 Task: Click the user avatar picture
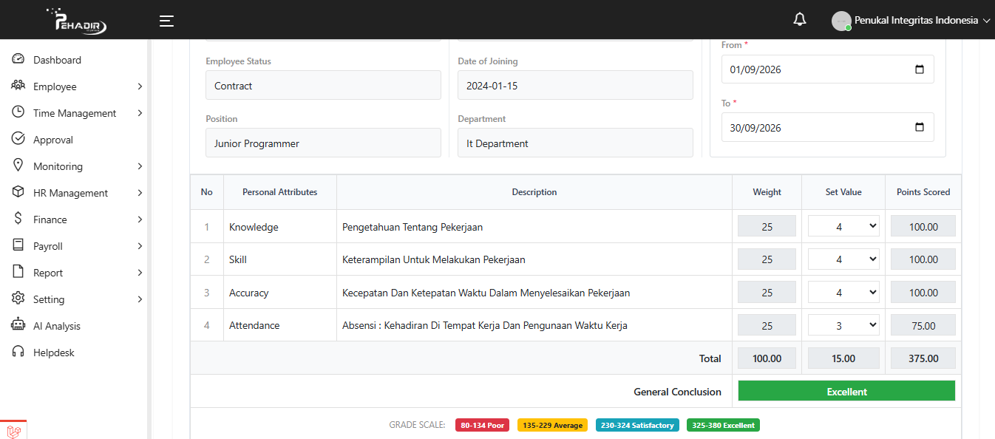pos(841,21)
